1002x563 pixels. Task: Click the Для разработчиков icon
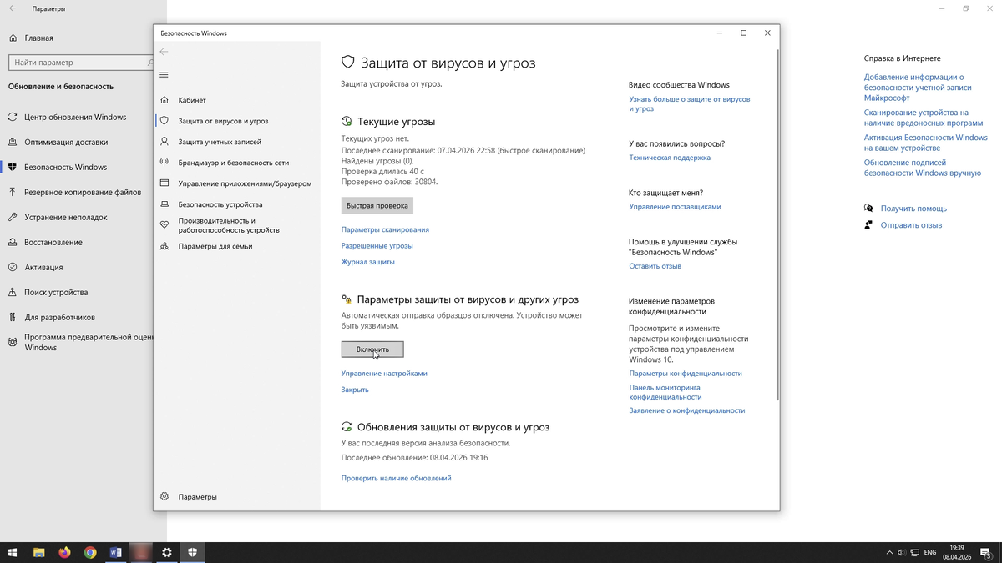(13, 317)
